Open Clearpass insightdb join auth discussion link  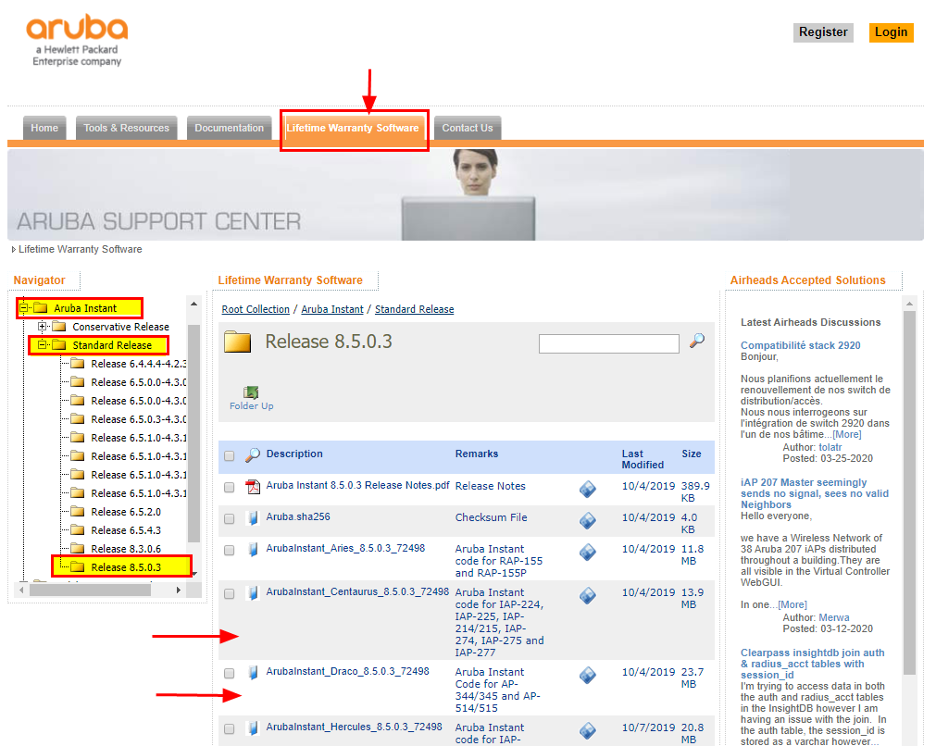coord(813,664)
